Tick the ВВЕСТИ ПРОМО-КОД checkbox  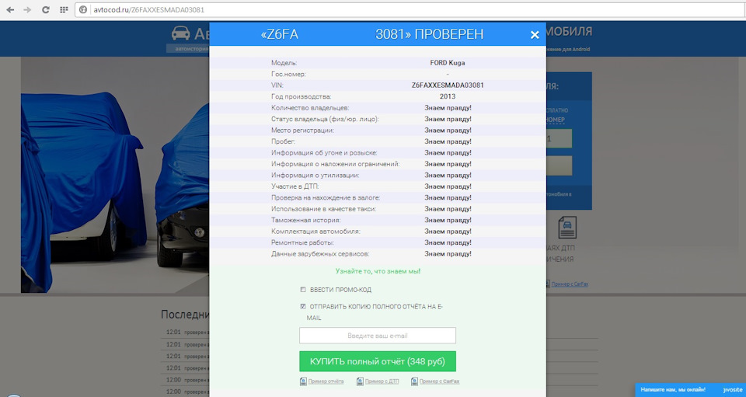tap(303, 289)
